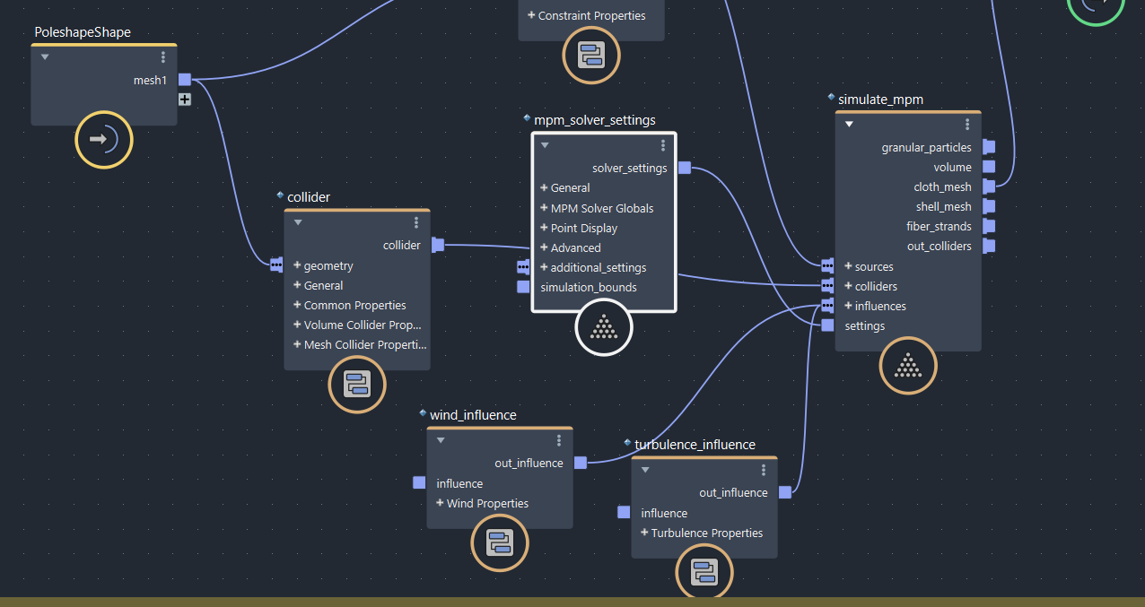Click the turbulence_influence node's compound icon
The width and height of the screenshot is (1145, 607).
[x=704, y=573]
